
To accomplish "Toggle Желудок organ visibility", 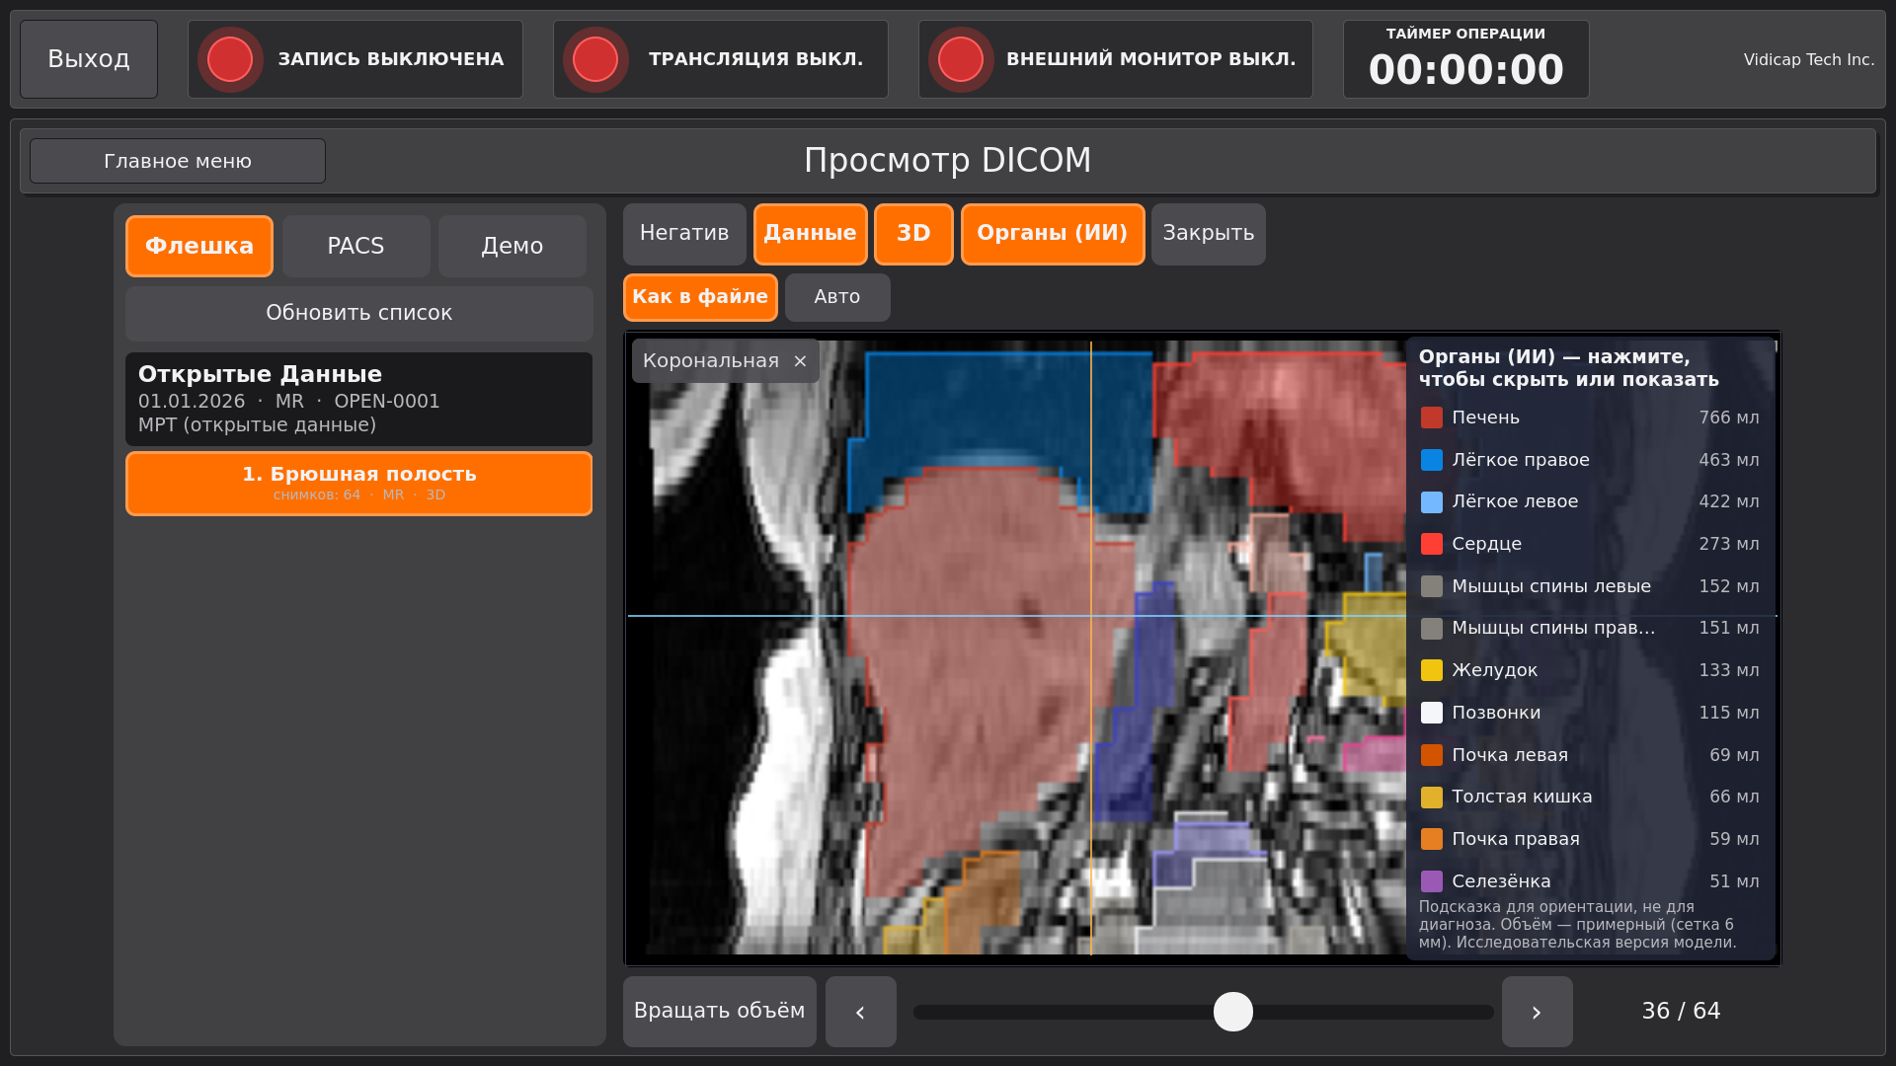I will click(x=1590, y=670).
